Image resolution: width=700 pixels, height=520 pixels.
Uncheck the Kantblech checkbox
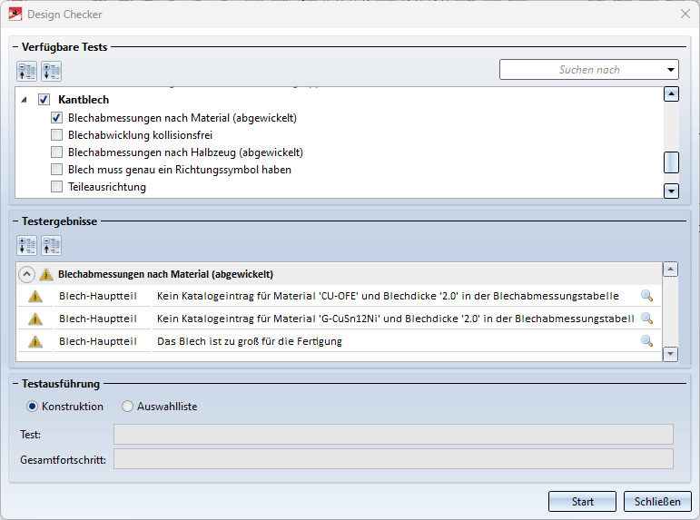[44, 100]
